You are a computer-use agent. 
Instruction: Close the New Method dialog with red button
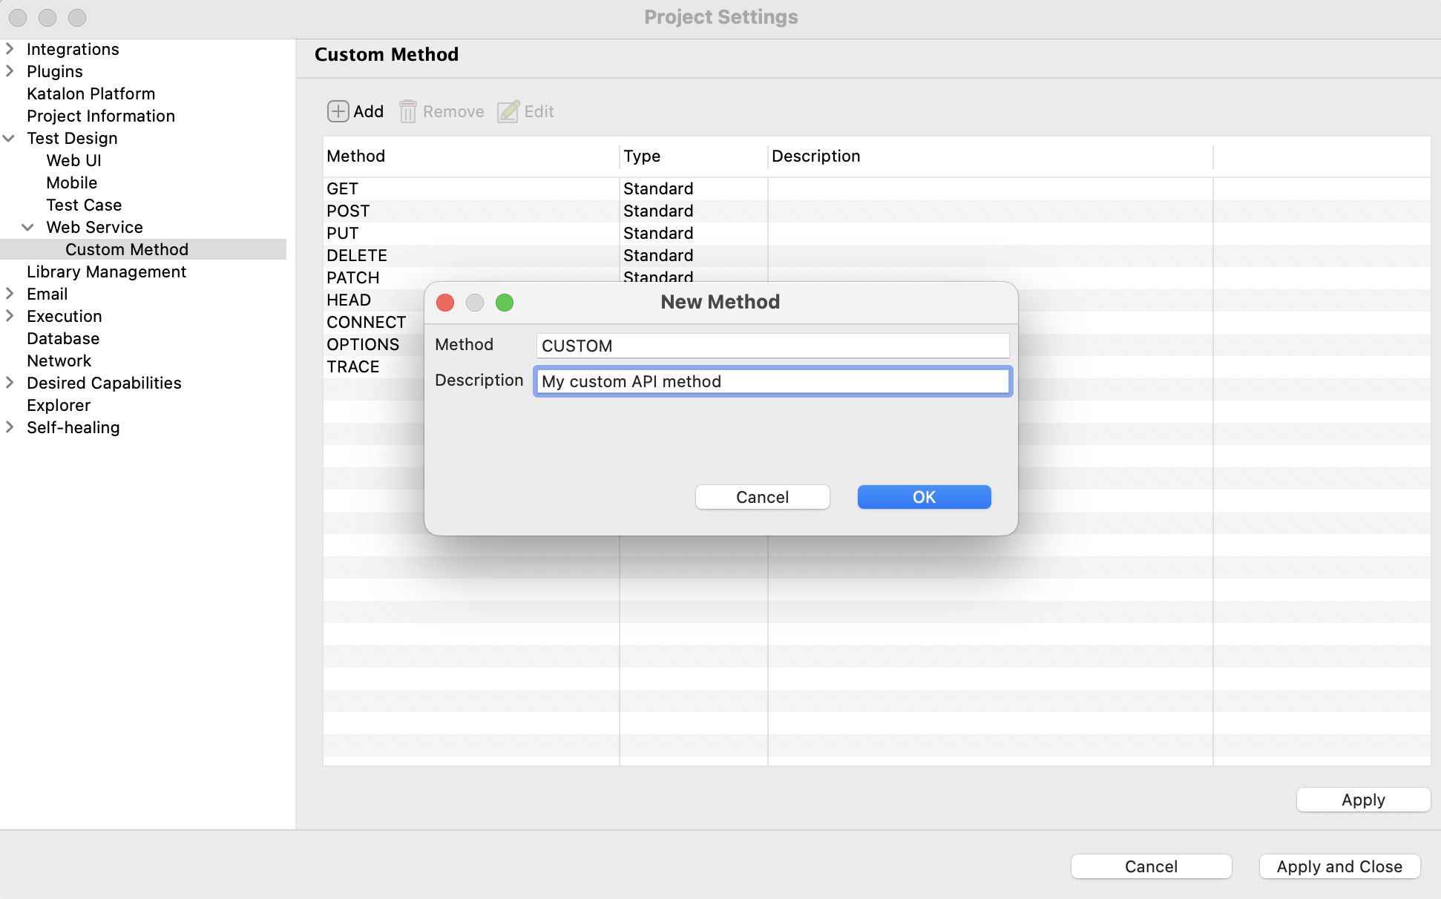pos(445,303)
